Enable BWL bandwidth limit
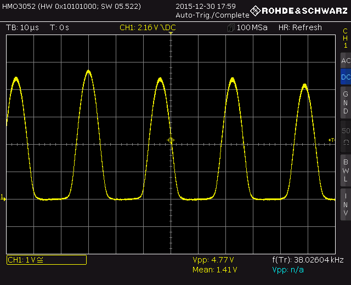 (x=346, y=170)
